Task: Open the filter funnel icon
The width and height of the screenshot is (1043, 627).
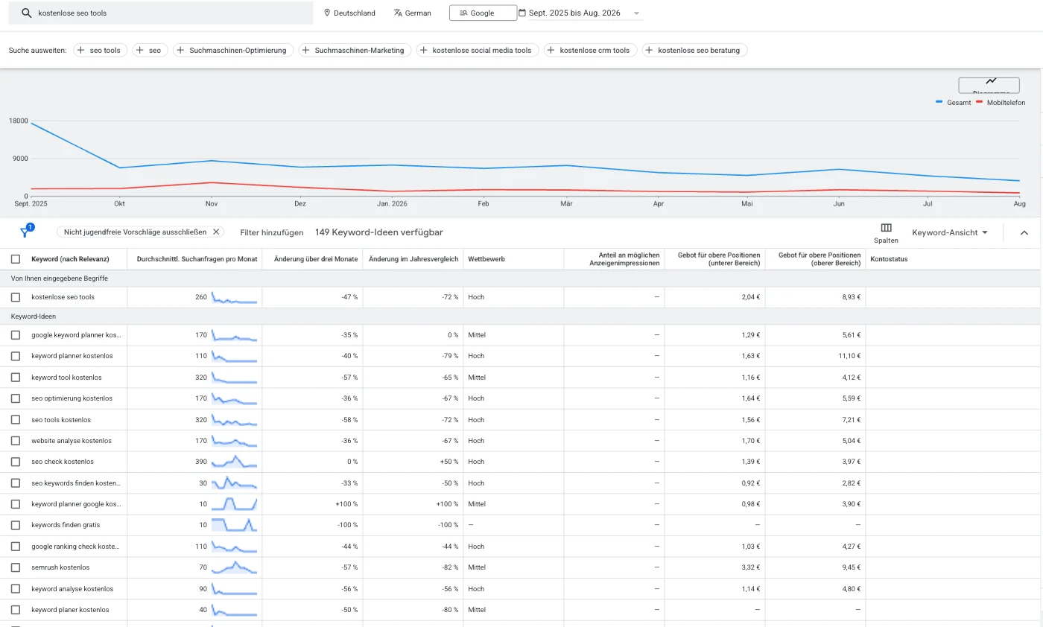Action: click(x=25, y=232)
